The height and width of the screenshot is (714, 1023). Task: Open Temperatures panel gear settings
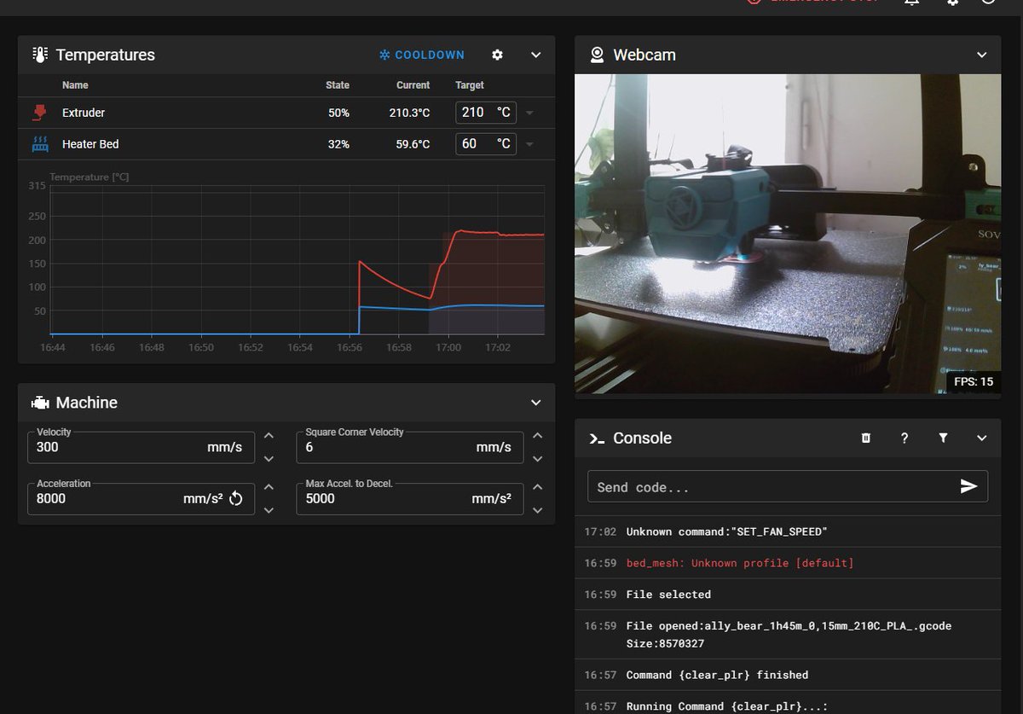[x=497, y=55]
